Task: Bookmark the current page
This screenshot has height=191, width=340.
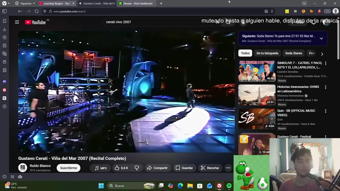Action: (x=272, y=11)
